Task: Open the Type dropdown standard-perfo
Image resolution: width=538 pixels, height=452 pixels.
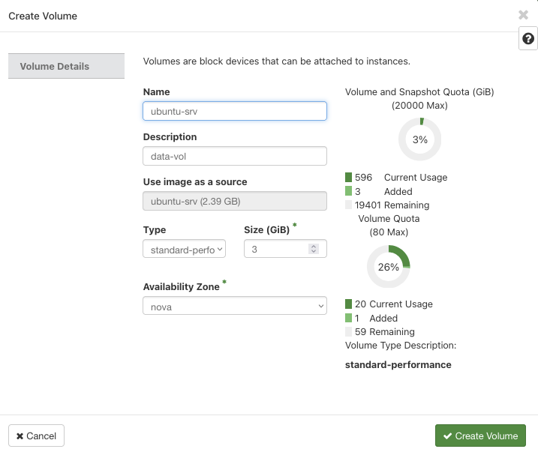Action: pos(185,249)
